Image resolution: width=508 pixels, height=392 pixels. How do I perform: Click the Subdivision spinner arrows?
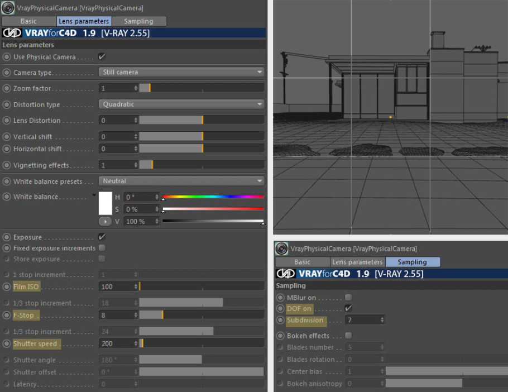point(382,320)
